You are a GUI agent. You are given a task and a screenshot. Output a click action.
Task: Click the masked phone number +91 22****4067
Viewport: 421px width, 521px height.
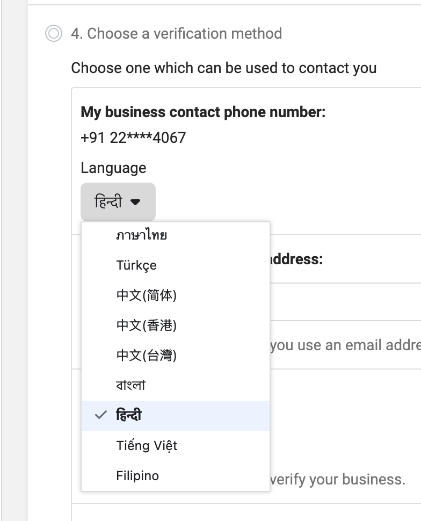(x=133, y=138)
